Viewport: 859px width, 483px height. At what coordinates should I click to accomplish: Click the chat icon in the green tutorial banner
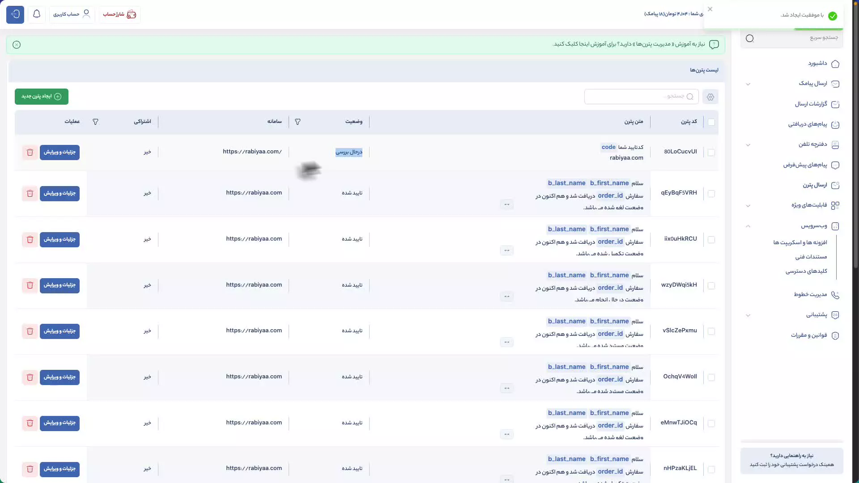714,45
